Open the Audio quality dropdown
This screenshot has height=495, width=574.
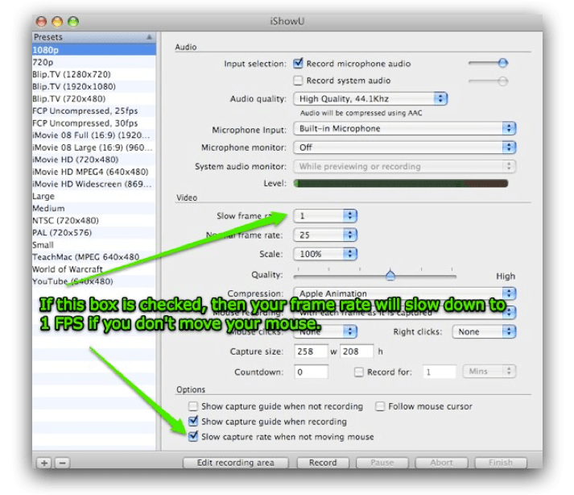click(370, 98)
